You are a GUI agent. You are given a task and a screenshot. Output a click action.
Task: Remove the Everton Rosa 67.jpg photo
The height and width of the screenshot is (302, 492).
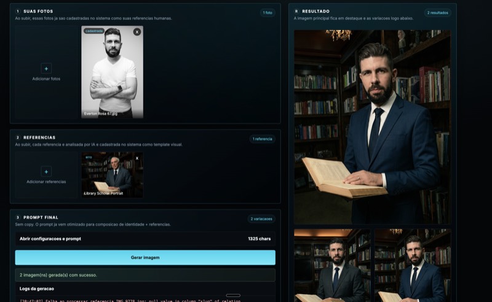coord(137,32)
